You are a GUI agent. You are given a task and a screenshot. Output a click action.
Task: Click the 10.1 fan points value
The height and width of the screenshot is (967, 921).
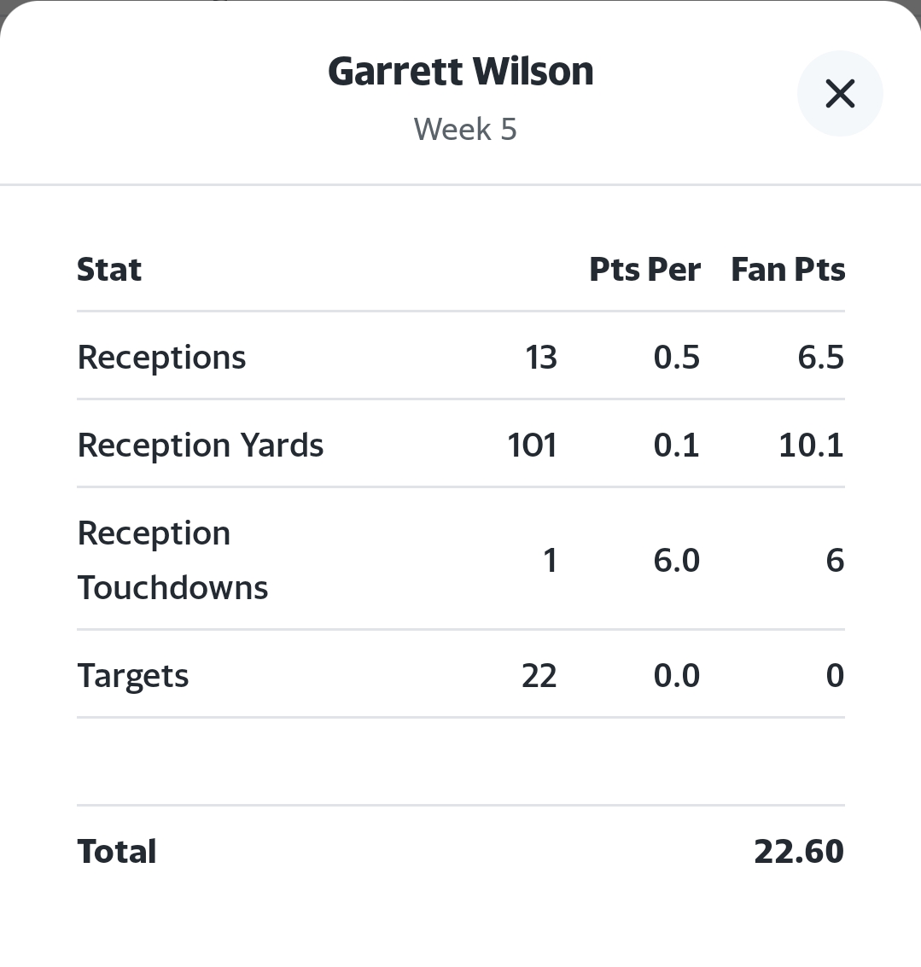tap(811, 446)
